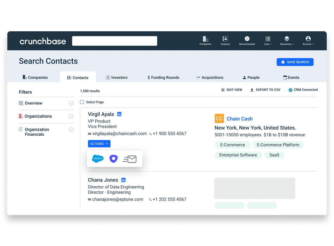Check the Select Page checkbox
334x246 pixels.
click(82, 102)
